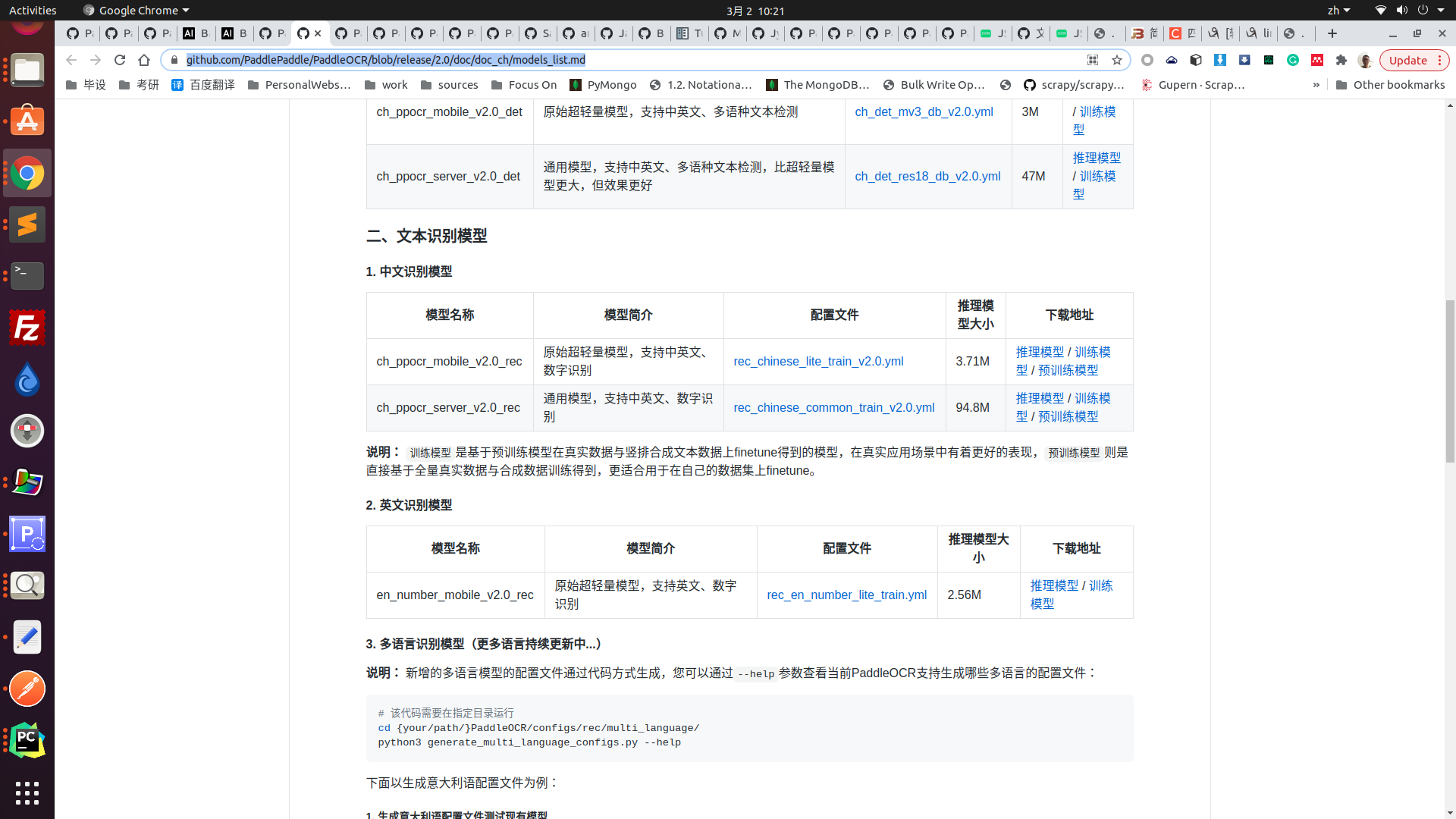Open Chrome's home page icon
Image resolution: width=1456 pixels, height=819 pixels.
pyautogui.click(x=144, y=60)
